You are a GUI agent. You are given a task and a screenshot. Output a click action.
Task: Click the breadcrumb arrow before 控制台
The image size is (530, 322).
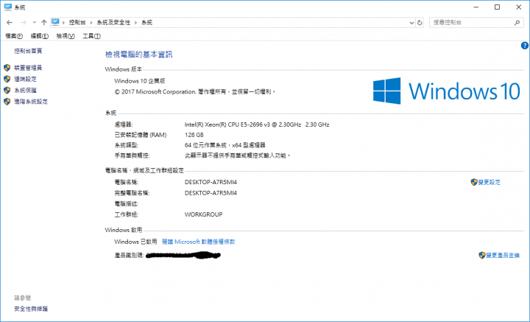click(x=63, y=23)
